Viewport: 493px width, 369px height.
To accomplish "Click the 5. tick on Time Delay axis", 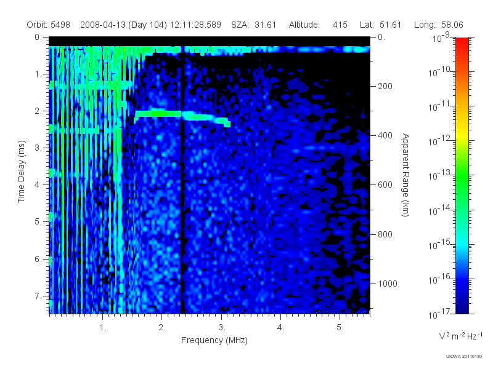I will pyautogui.click(x=38, y=221).
